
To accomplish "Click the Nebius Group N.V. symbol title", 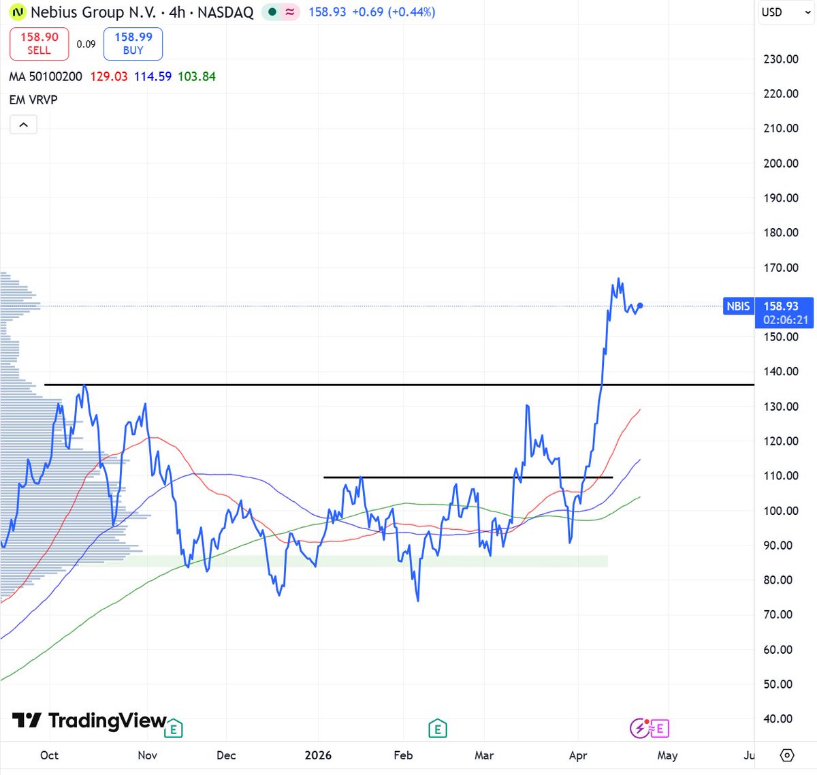I will click(x=93, y=12).
